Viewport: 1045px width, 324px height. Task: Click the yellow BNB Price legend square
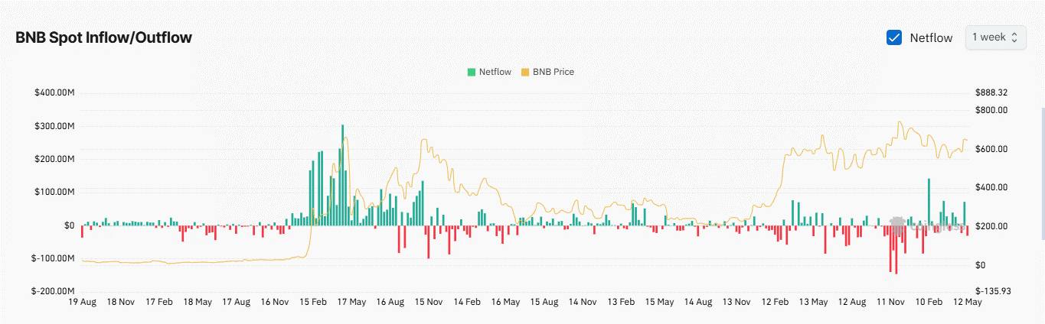click(x=524, y=72)
